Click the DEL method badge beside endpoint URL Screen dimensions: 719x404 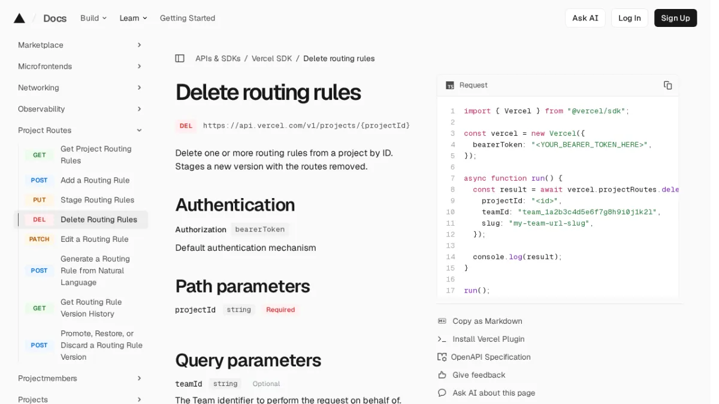(x=186, y=126)
